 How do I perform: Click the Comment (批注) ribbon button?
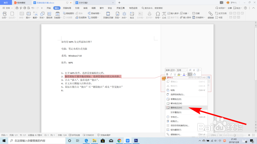tap(132, 15)
